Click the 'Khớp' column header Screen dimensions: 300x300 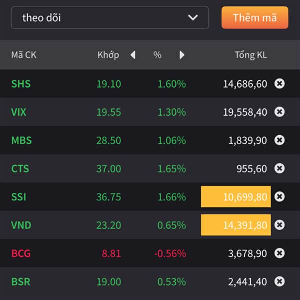pyautogui.click(x=108, y=55)
